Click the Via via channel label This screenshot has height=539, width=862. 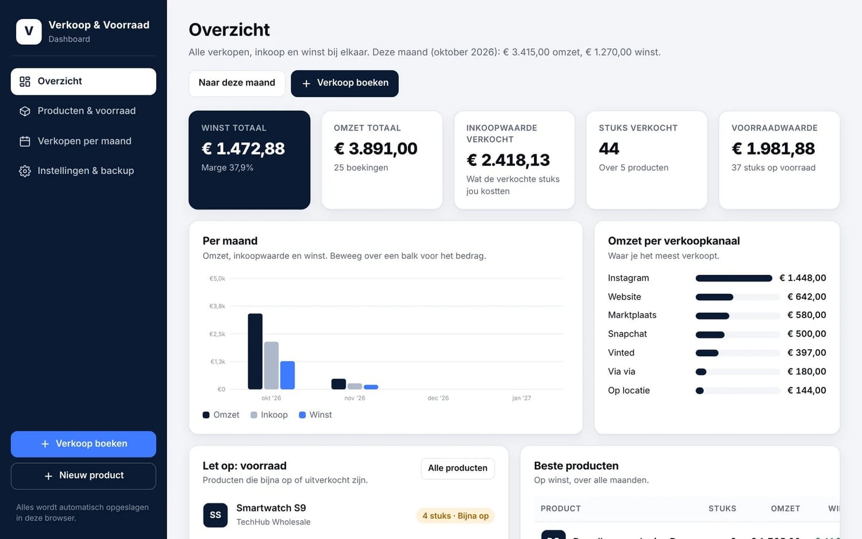pyautogui.click(x=622, y=372)
